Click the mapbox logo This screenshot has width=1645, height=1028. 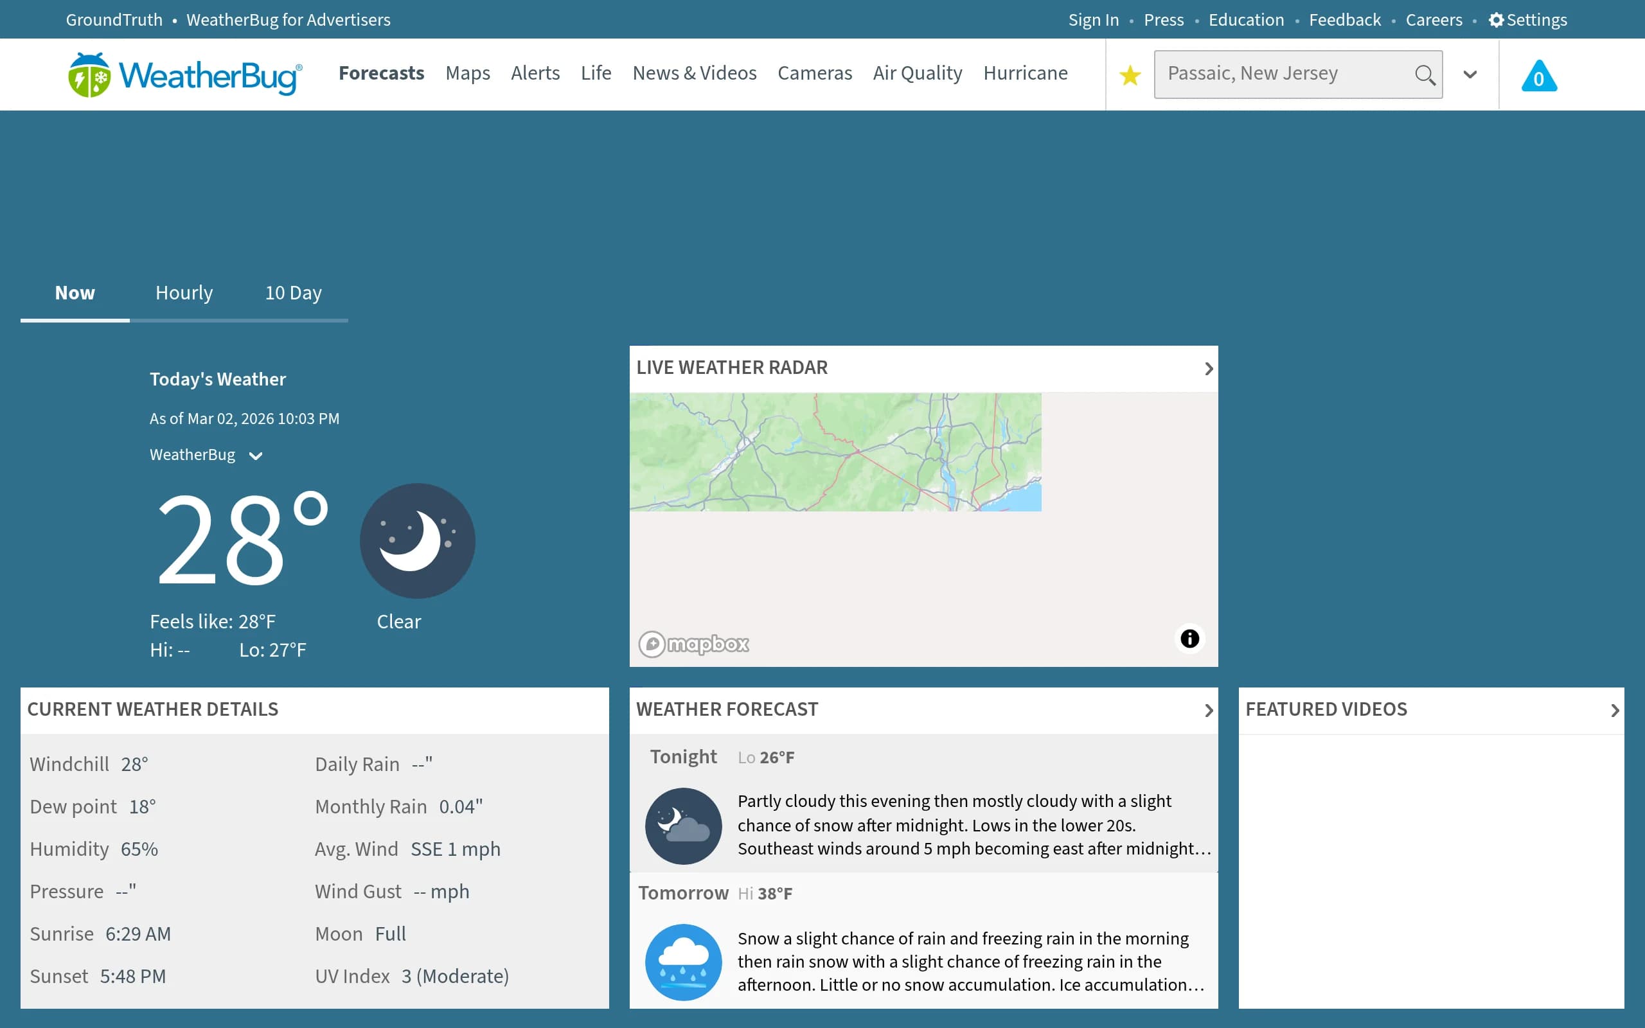click(x=693, y=643)
